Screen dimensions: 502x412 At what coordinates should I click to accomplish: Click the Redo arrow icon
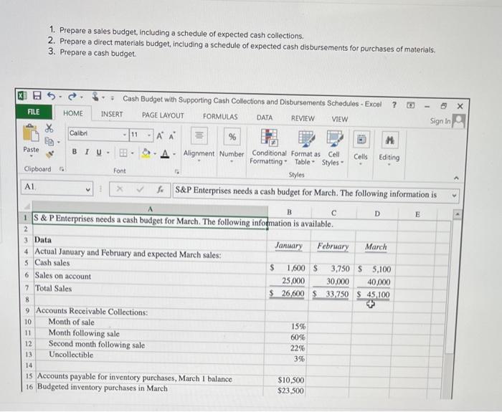click(73, 96)
